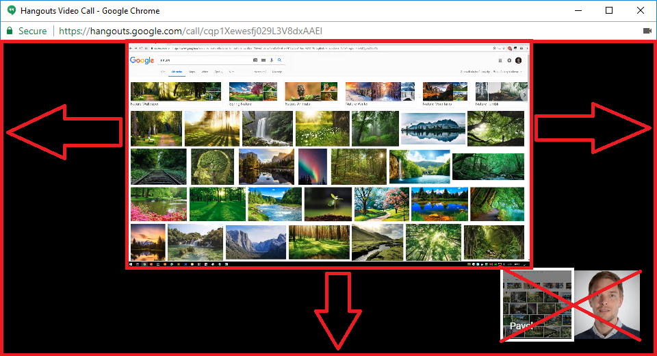Click the Hangouts logo in the title bar
The width and height of the screenshot is (657, 356).
(x=12, y=10)
